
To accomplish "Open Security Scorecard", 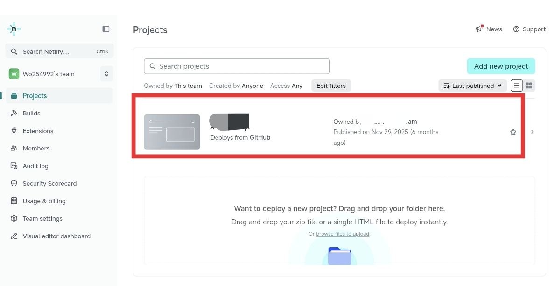I will (49, 183).
